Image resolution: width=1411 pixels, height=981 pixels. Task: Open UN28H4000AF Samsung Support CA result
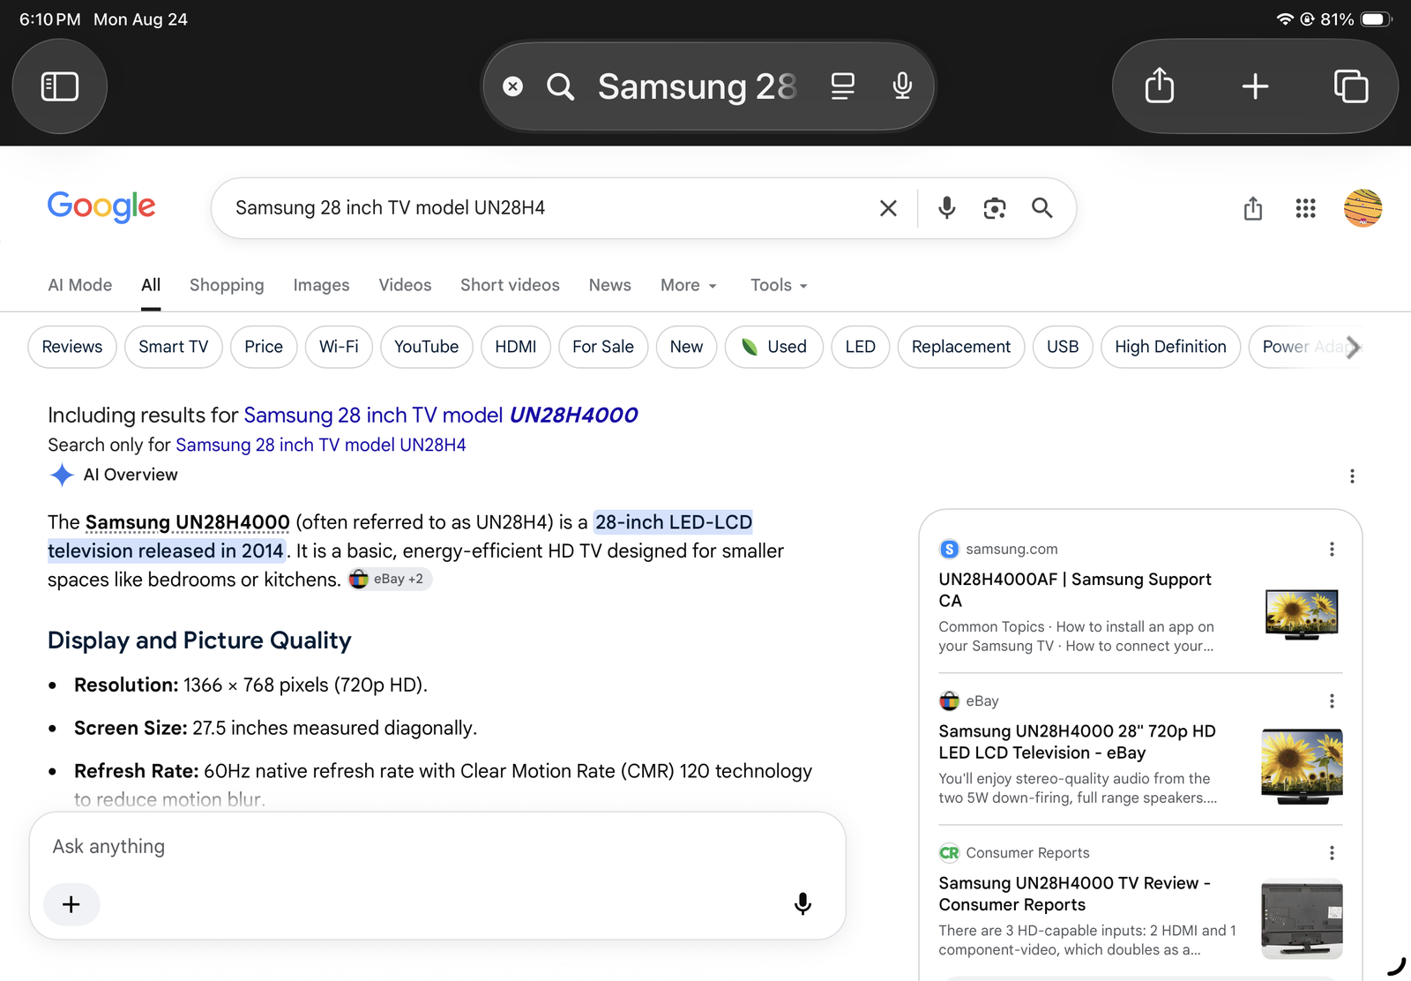pos(1075,590)
